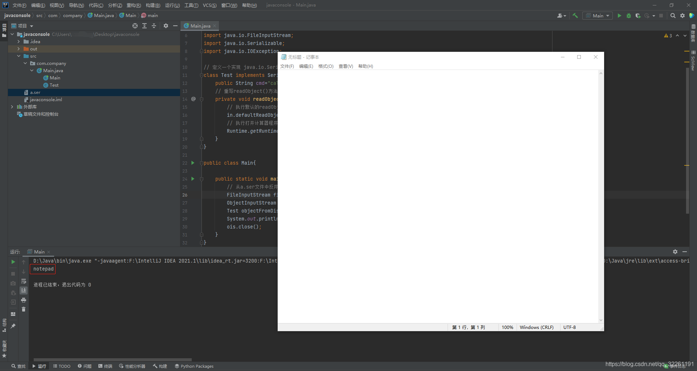
Task: Open project panel options gear
Action: (x=166, y=26)
